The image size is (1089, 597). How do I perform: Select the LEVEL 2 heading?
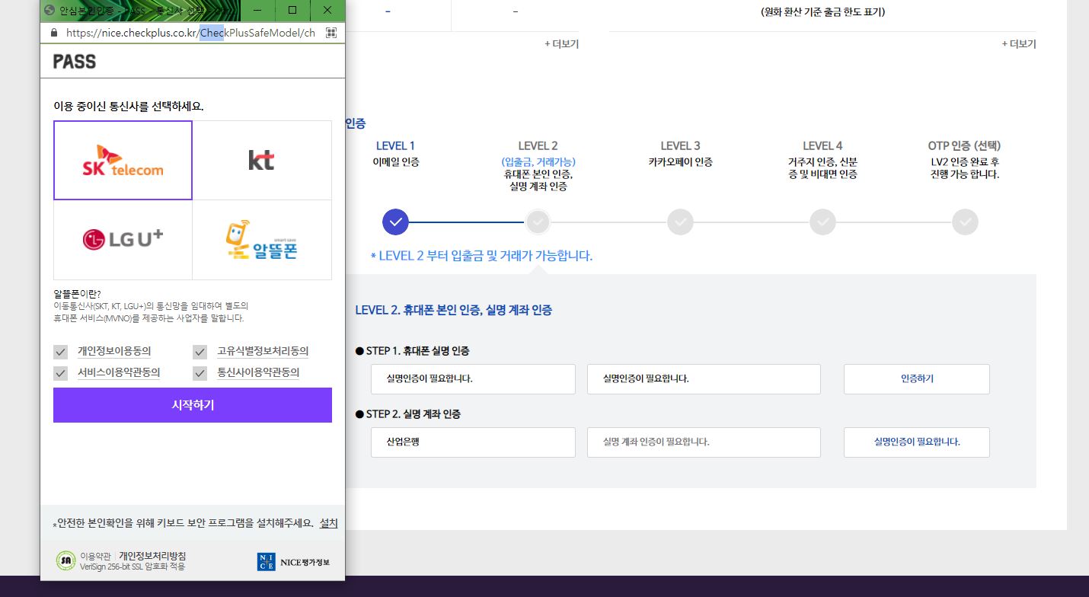538,145
